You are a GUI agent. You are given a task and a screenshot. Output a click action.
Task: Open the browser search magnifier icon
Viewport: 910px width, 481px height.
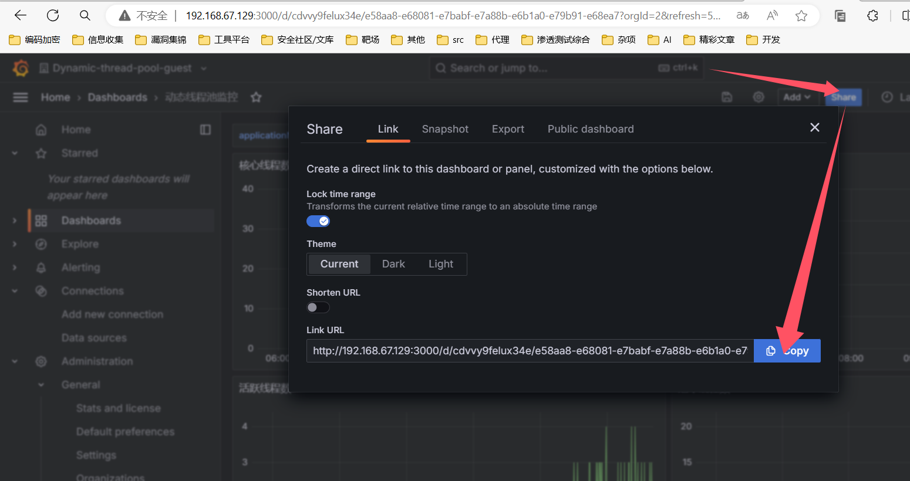pyautogui.click(x=85, y=15)
